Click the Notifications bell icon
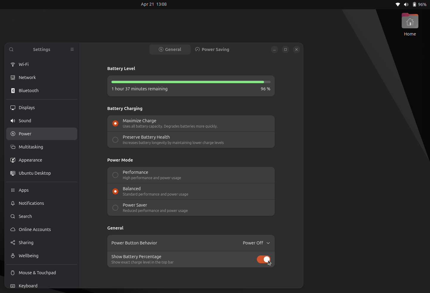This screenshot has height=293, width=430. [x=13, y=203]
